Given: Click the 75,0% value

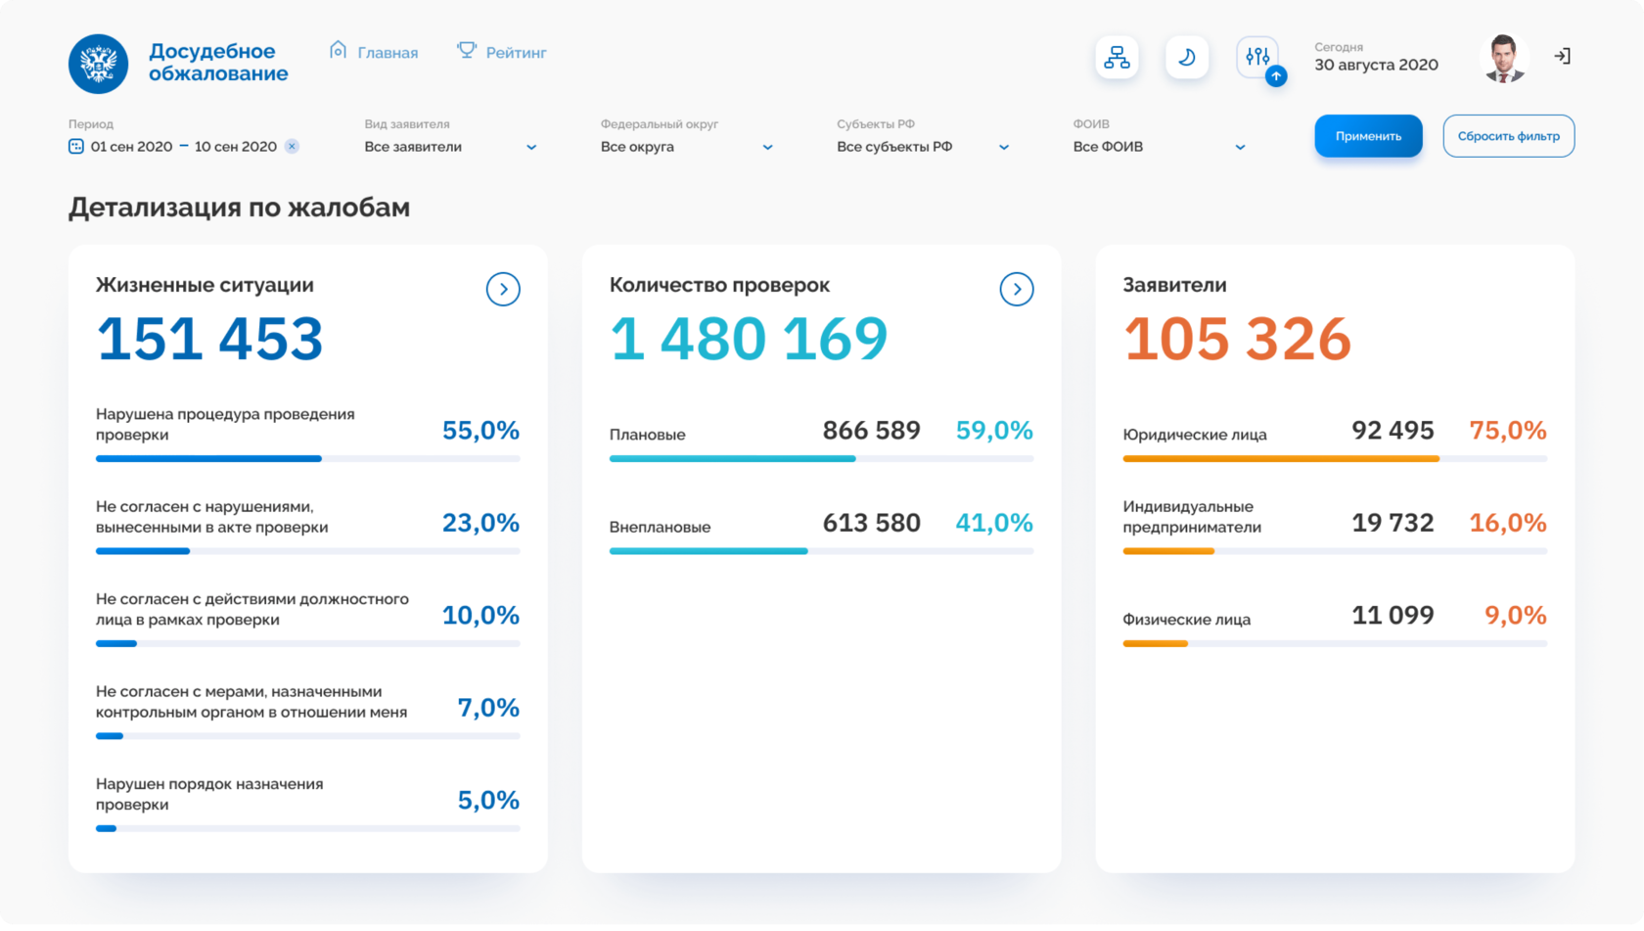Looking at the screenshot, I should pyautogui.click(x=1508, y=431).
